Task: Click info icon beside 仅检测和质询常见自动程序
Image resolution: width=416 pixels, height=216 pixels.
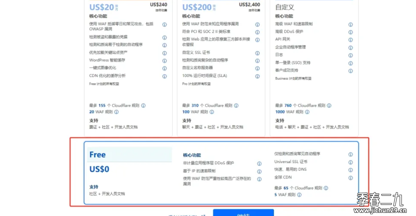Action: (x=351, y=155)
